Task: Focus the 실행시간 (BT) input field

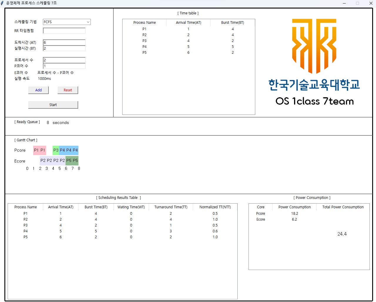Action: 64,48
